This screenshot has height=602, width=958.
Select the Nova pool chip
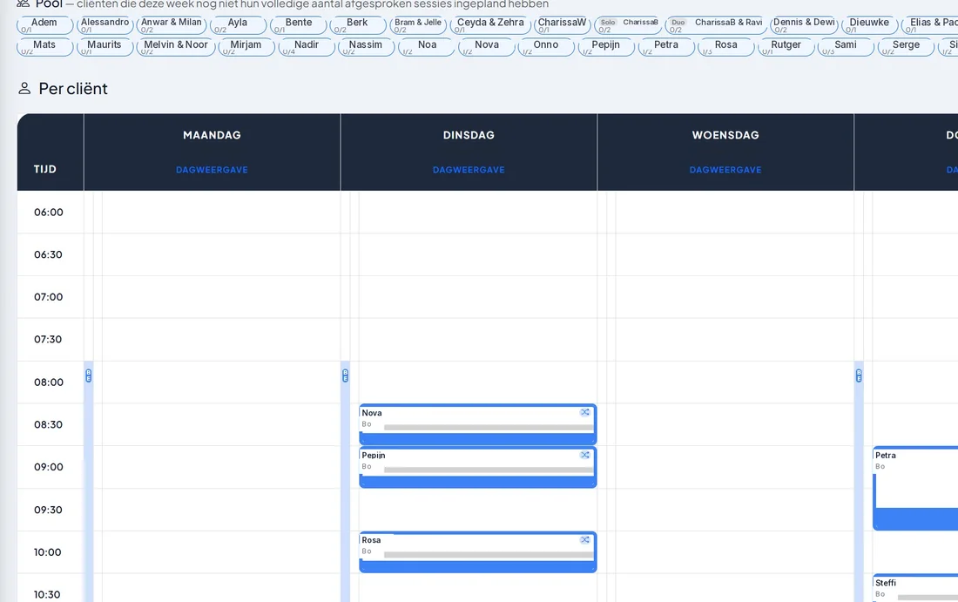tap(486, 47)
